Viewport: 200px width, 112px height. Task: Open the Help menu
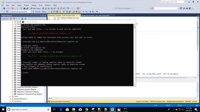click(x=55, y=5)
